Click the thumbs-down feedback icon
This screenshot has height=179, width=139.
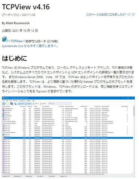[133, 15]
